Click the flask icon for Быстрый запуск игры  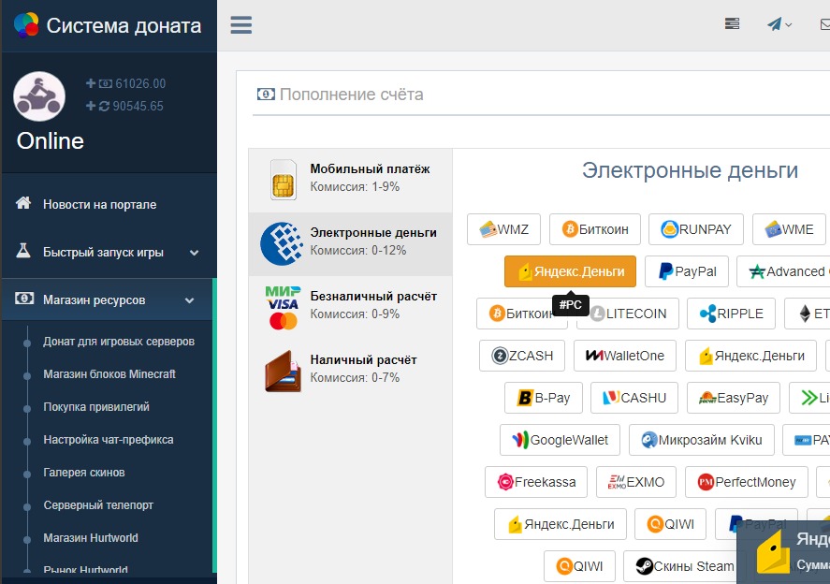pos(24,252)
